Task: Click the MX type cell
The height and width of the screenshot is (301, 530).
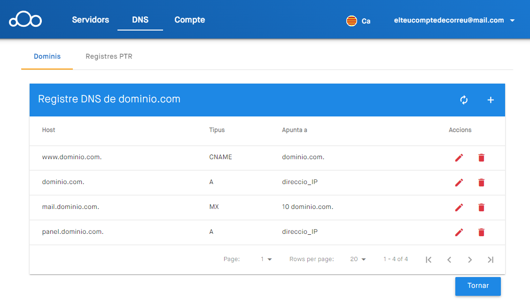Action: 214,207
